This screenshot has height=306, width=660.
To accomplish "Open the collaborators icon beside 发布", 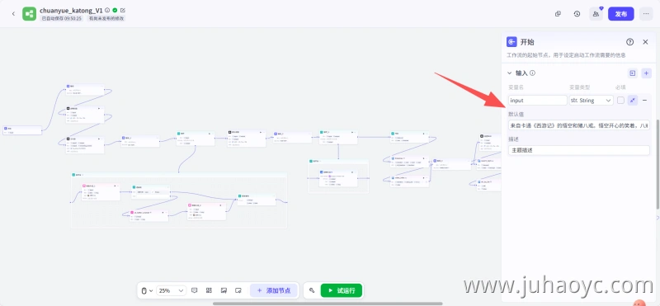I will point(596,14).
